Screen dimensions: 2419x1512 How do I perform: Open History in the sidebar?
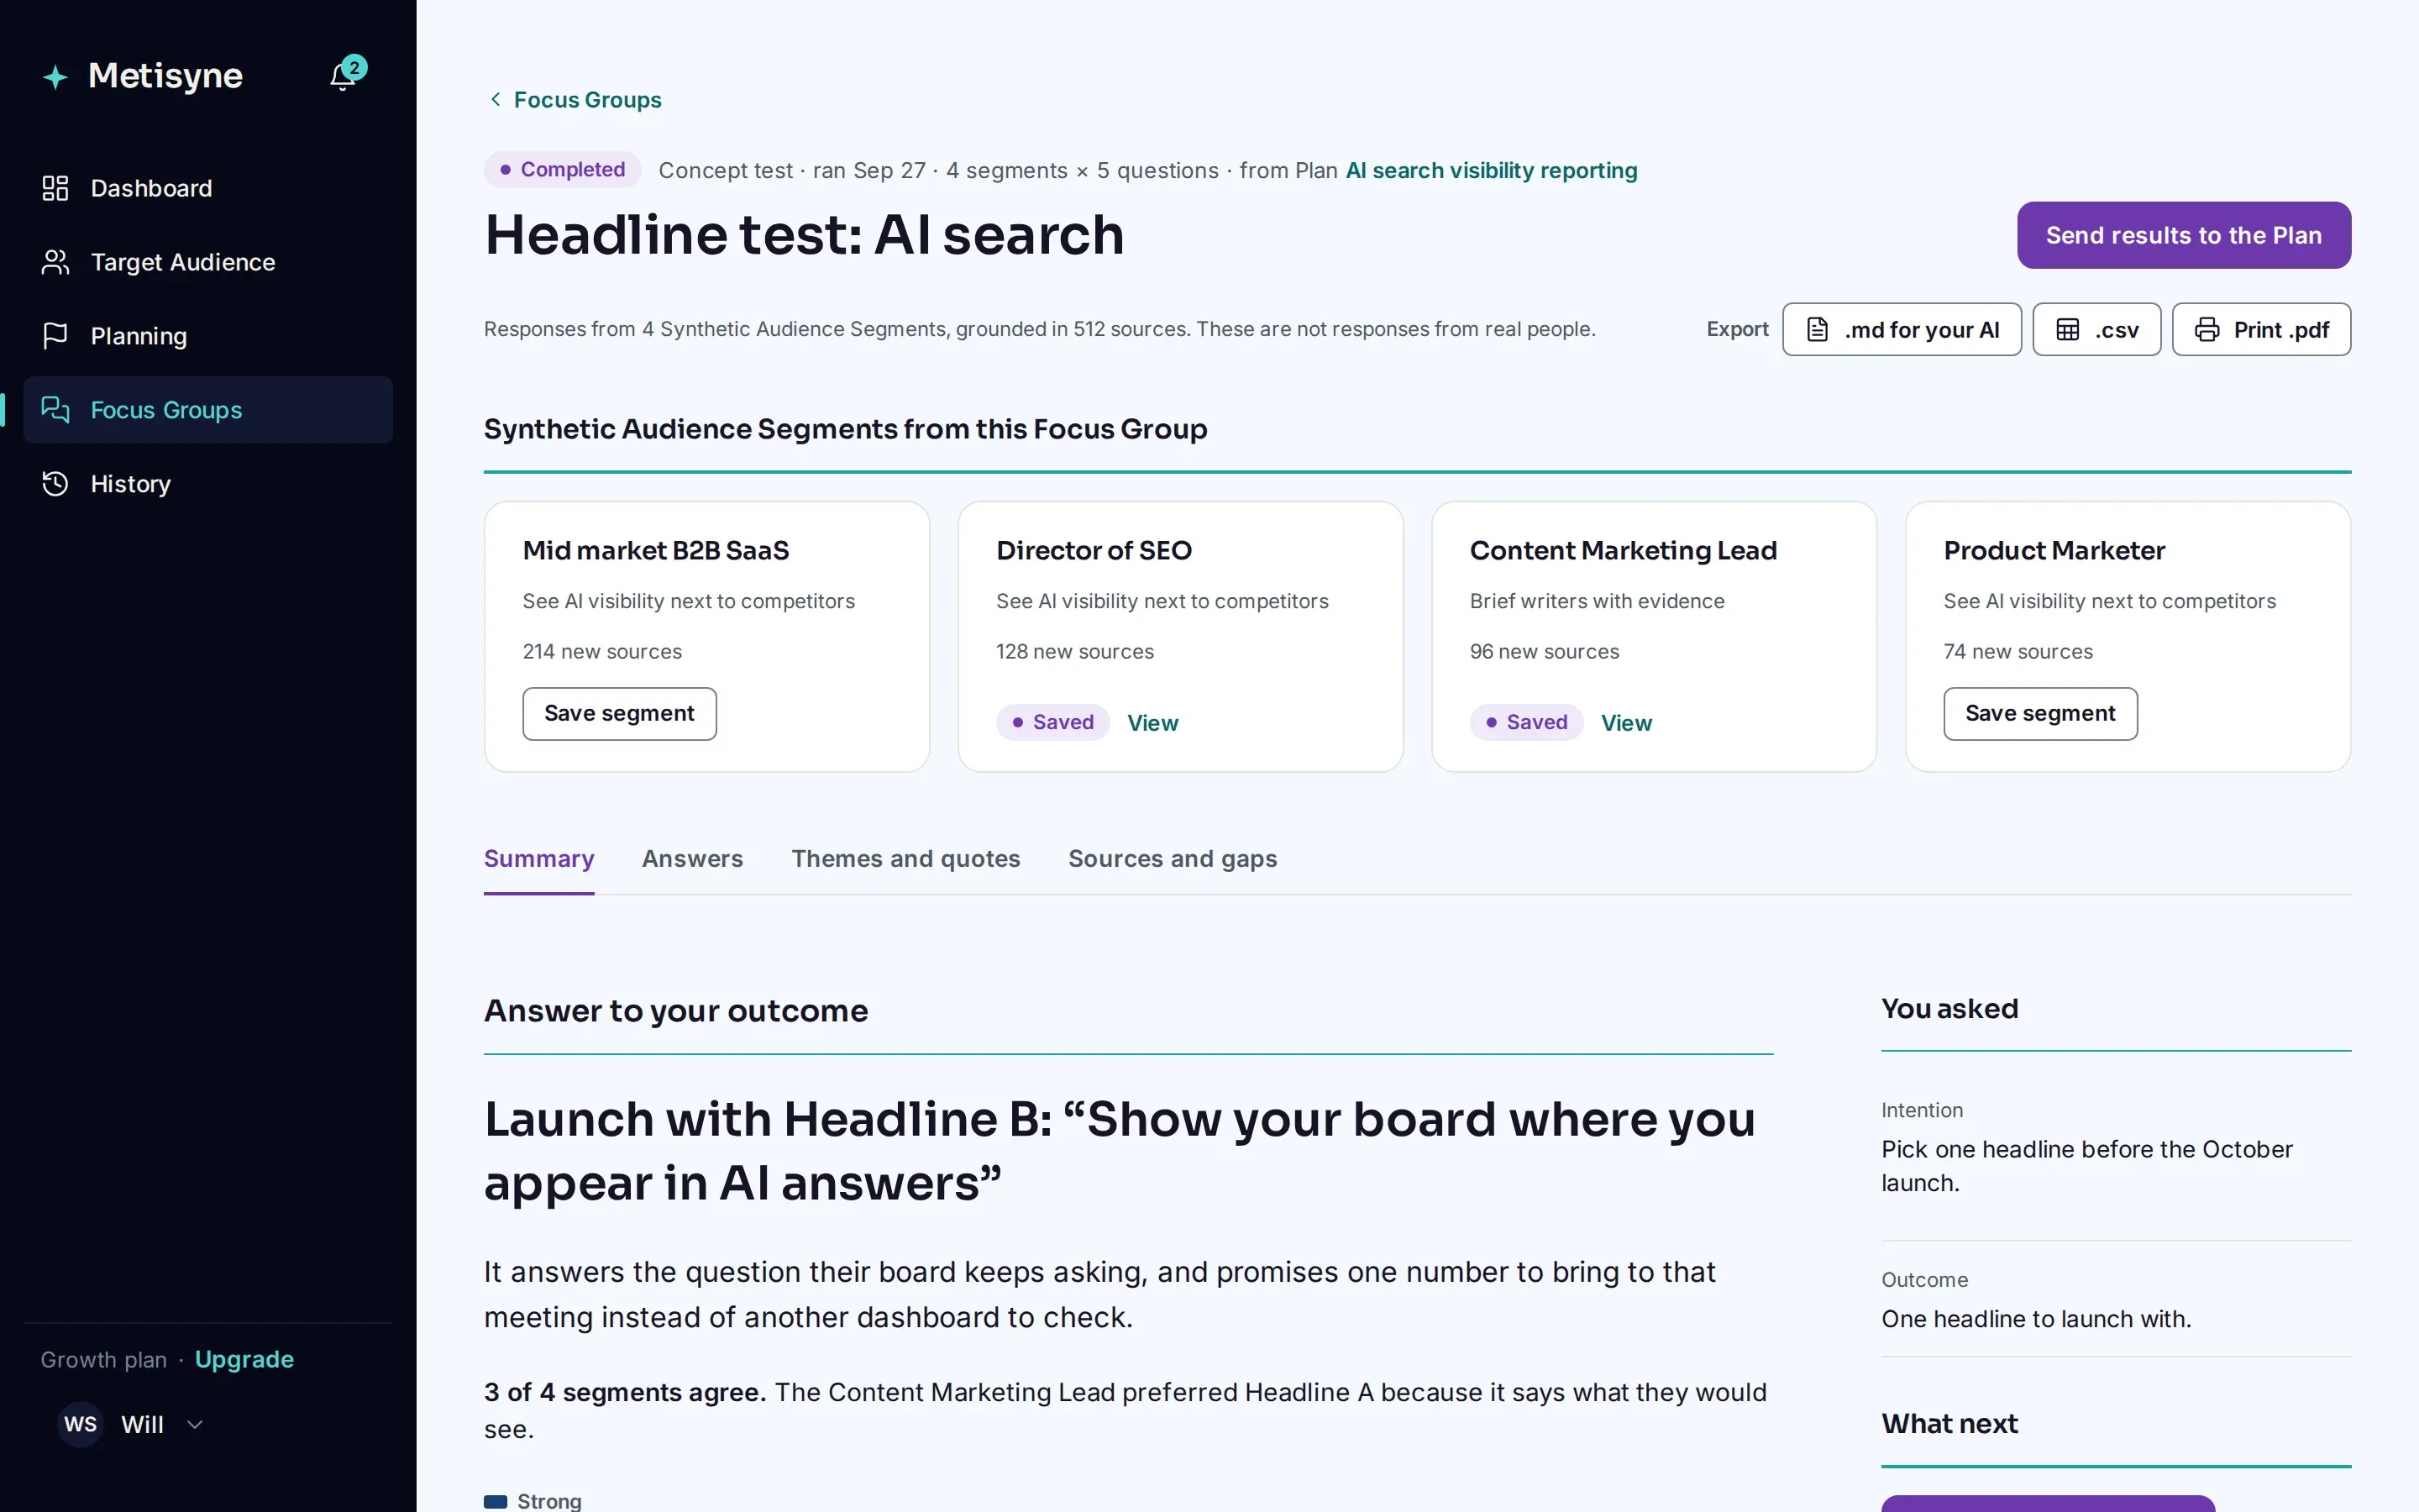pyautogui.click(x=208, y=484)
